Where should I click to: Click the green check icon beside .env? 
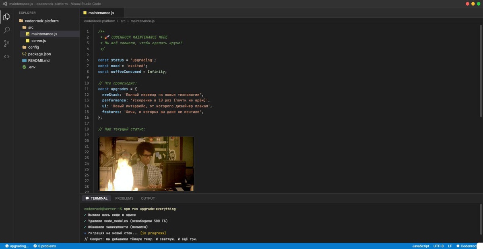click(x=25, y=67)
